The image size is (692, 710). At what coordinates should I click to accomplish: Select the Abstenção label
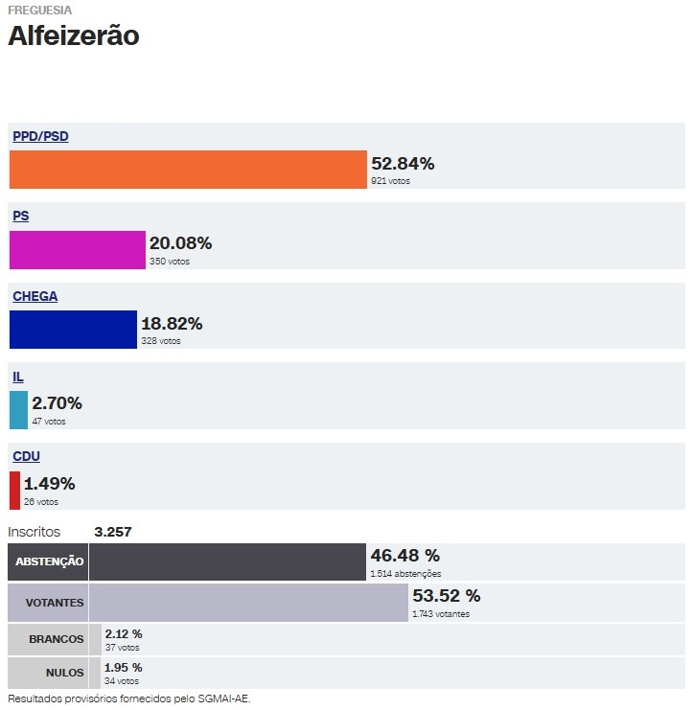coord(49,561)
